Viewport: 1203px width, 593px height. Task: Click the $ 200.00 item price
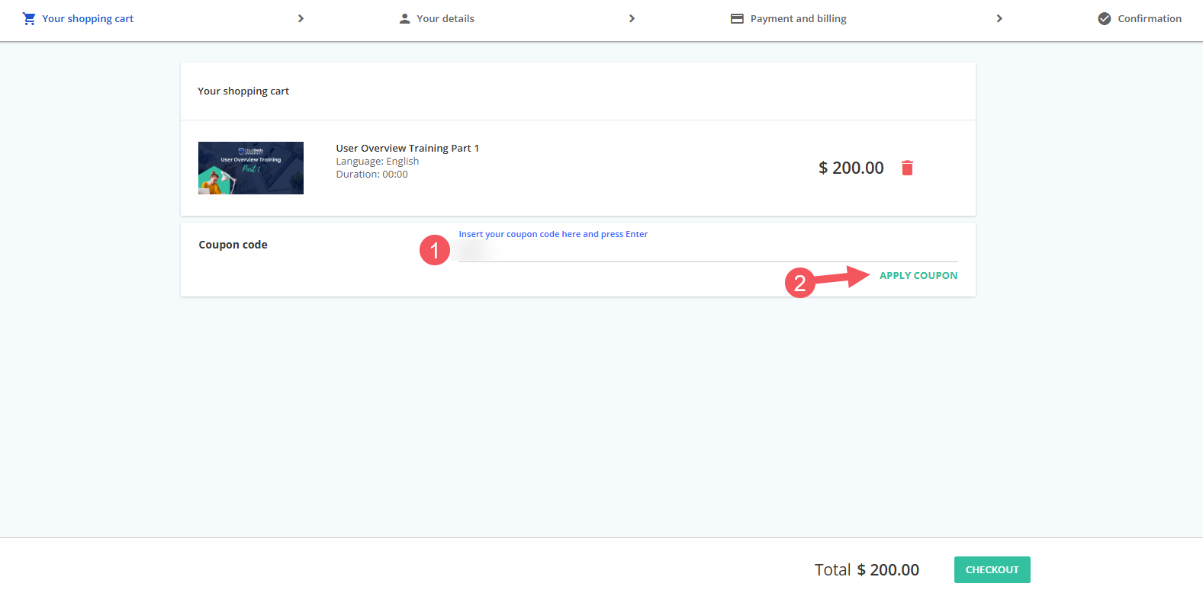(x=851, y=168)
